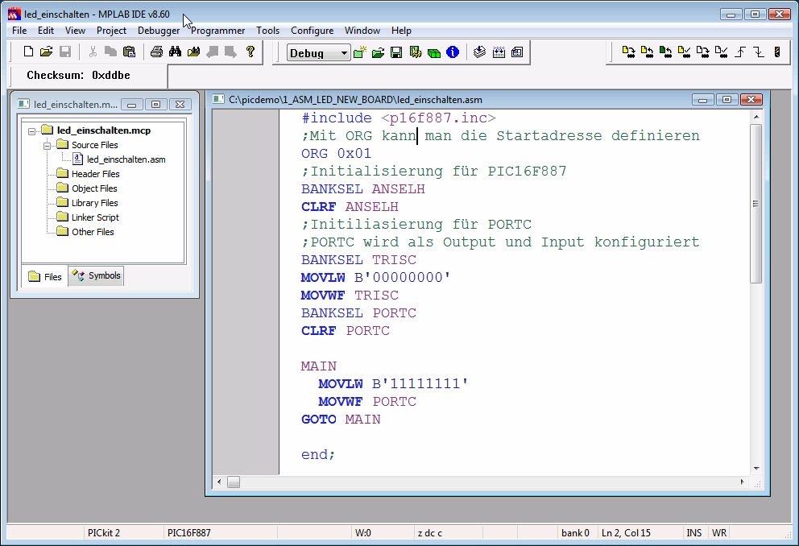The width and height of the screenshot is (799, 546).
Task: Open Find with the binoculars icon
Action: [176, 52]
